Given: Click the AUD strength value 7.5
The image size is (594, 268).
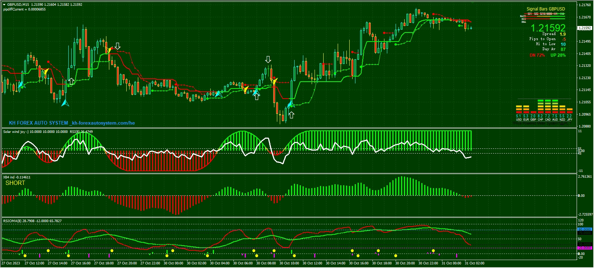Looking at the screenshot, I should [x=555, y=116].
